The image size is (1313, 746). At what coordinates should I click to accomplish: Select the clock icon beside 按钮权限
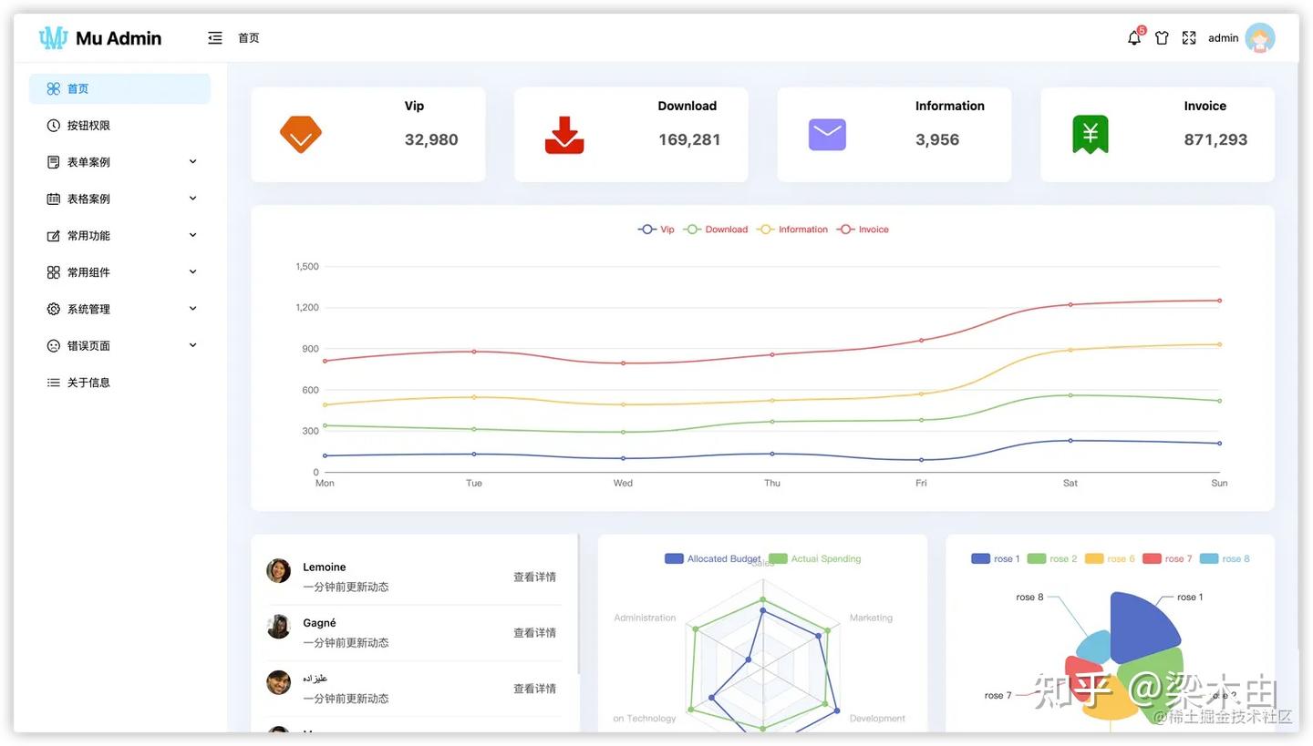(x=52, y=125)
